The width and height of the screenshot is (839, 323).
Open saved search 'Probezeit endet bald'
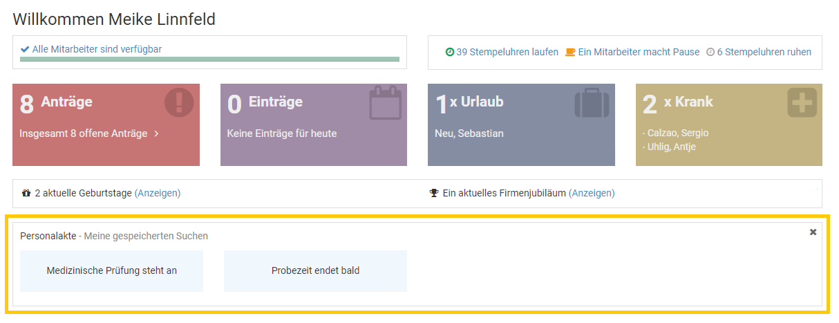(x=315, y=270)
